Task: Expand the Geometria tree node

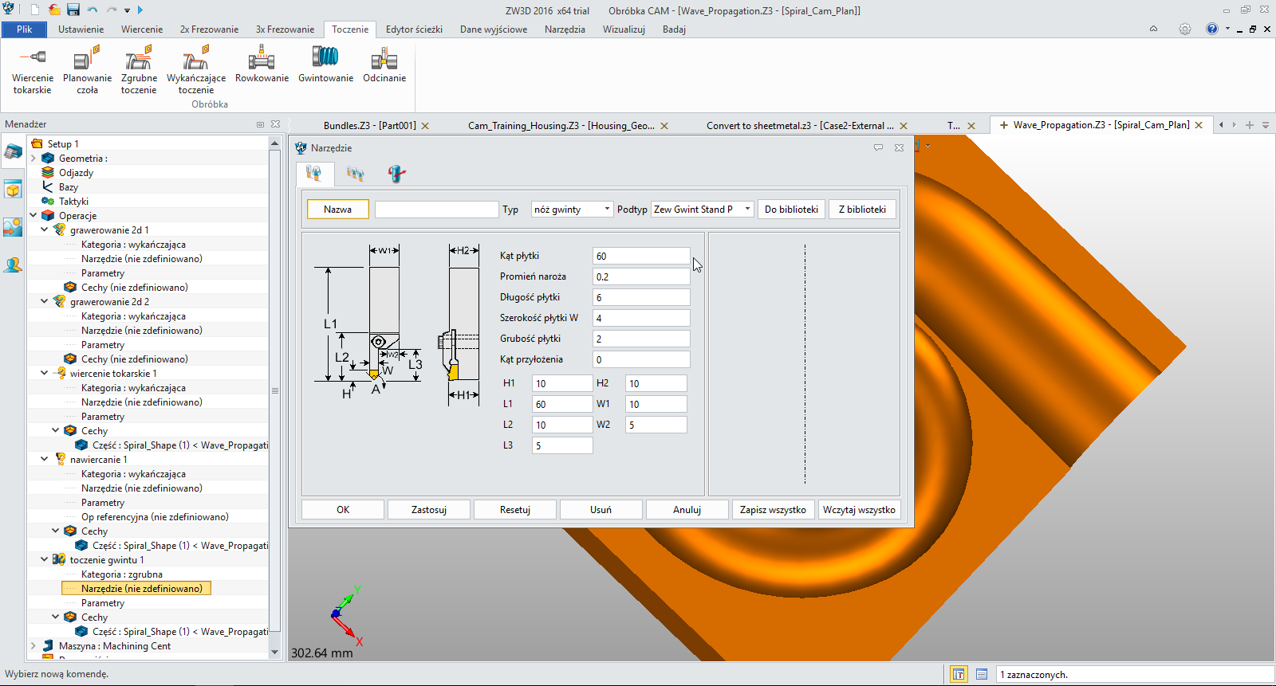Action: [x=33, y=158]
